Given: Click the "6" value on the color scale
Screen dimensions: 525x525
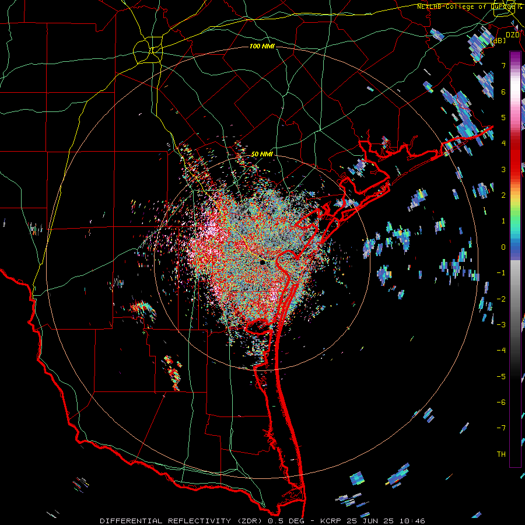Looking at the screenshot, I should [503, 92].
